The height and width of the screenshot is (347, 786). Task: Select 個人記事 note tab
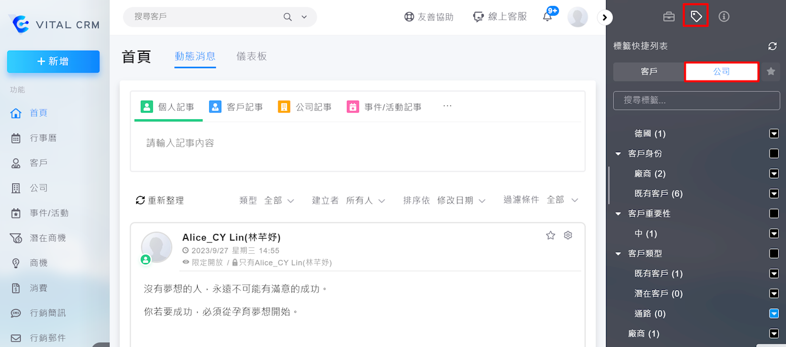(x=168, y=107)
